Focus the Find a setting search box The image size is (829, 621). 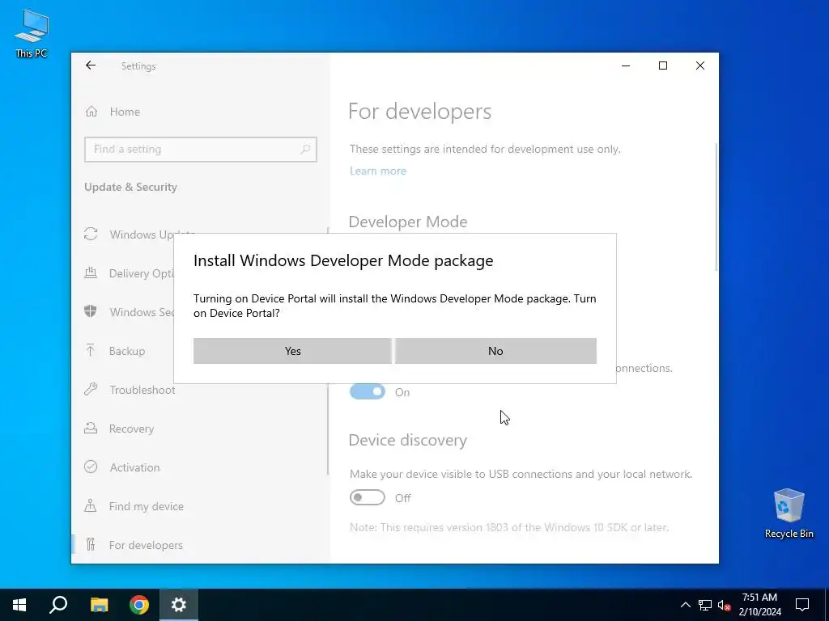coord(201,150)
